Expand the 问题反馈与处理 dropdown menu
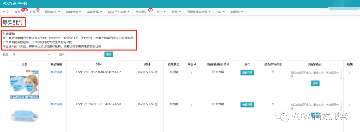The image size is (360, 132). click(x=199, y=12)
